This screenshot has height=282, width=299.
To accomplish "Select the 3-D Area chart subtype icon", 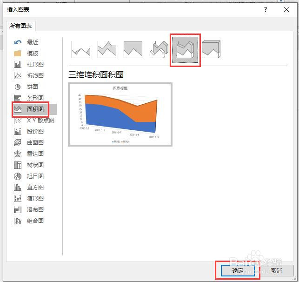I will [159, 49].
